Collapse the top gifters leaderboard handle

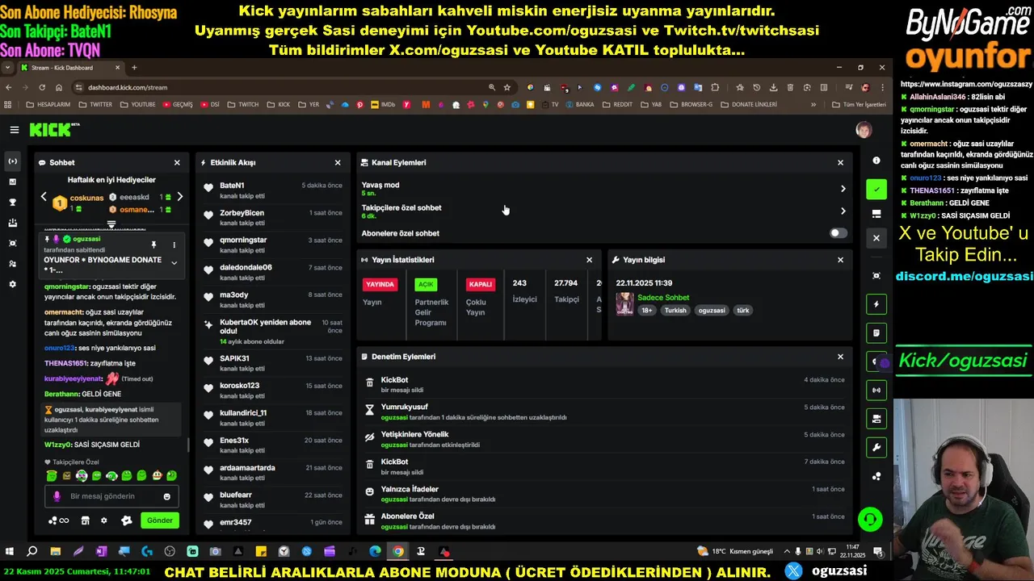pyautogui.click(x=111, y=224)
